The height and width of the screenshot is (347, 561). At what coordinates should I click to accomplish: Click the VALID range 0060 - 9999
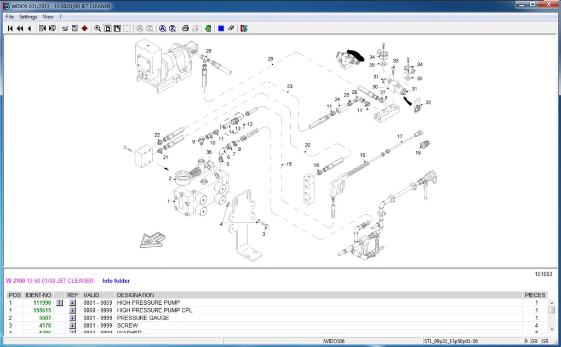pos(98,310)
